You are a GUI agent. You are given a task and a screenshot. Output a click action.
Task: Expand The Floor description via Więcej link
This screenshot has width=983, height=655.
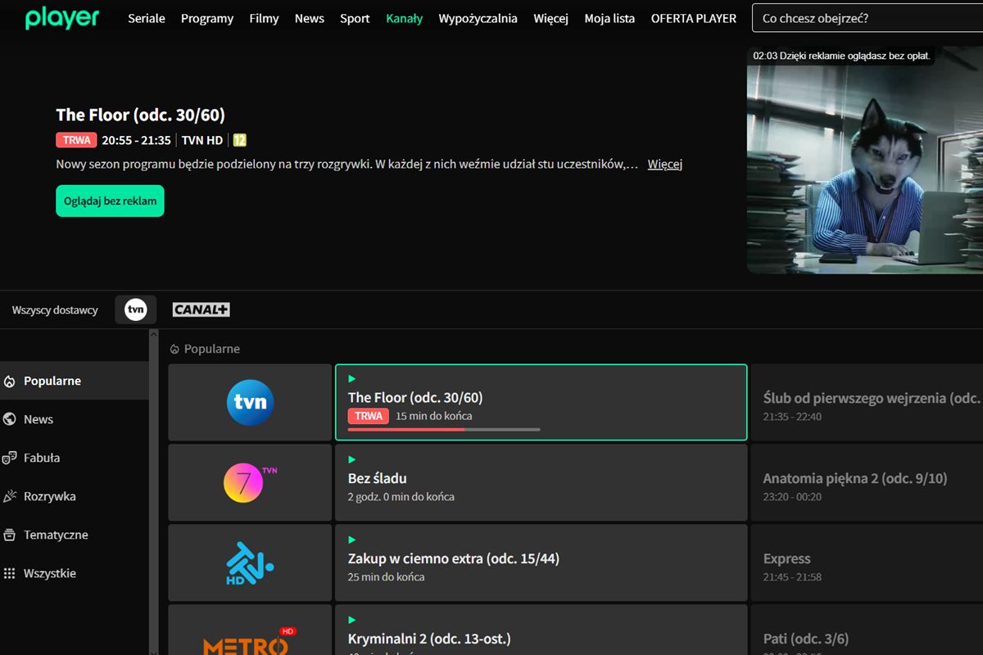664,164
